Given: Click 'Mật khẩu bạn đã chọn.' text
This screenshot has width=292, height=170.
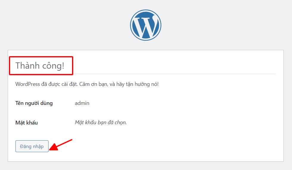Looking at the screenshot, I should point(101,122).
